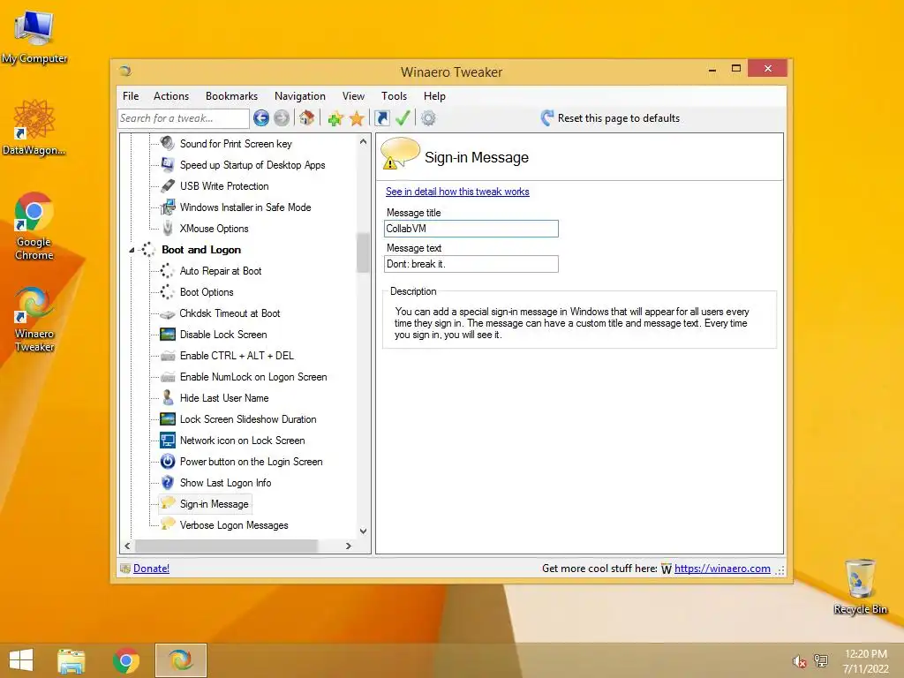Click the Reset page curved arrow icon
Screen dimensions: 904x678
[x=547, y=118]
